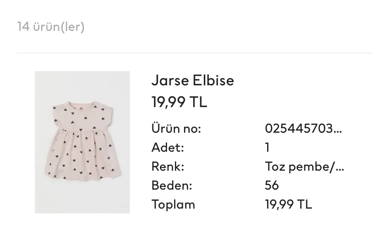
Task: Click the Beden label
Action: click(x=172, y=185)
